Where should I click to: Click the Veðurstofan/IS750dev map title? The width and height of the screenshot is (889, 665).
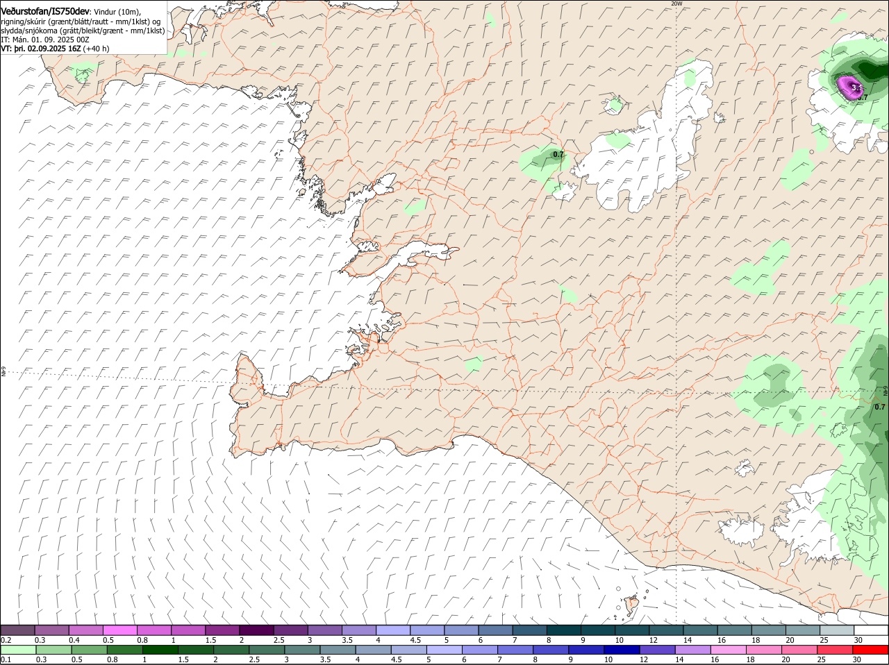coord(45,12)
